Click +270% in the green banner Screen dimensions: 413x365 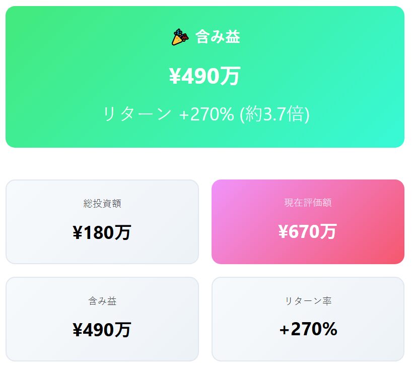pos(206,114)
